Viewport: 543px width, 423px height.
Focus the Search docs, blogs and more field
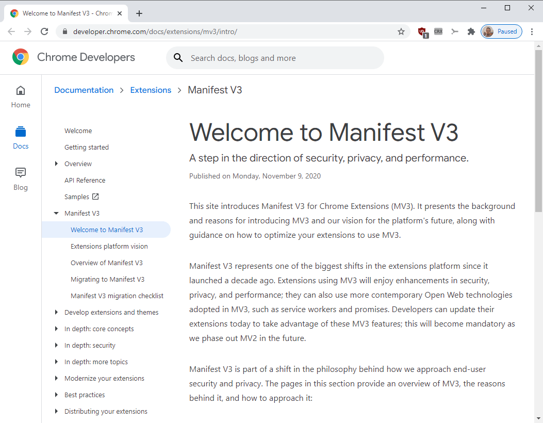[x=275, y=58]
